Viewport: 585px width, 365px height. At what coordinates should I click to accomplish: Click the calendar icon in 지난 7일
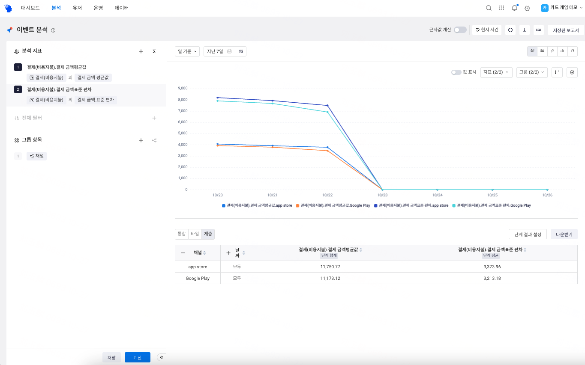(x=229, y=51)
